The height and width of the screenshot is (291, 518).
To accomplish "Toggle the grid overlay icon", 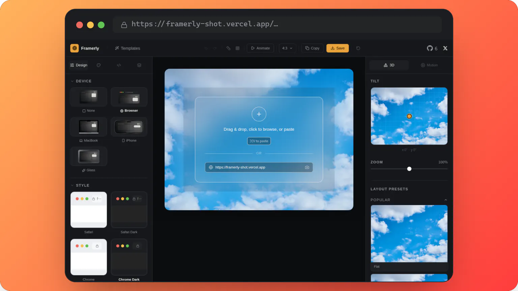I will (237, 48).
